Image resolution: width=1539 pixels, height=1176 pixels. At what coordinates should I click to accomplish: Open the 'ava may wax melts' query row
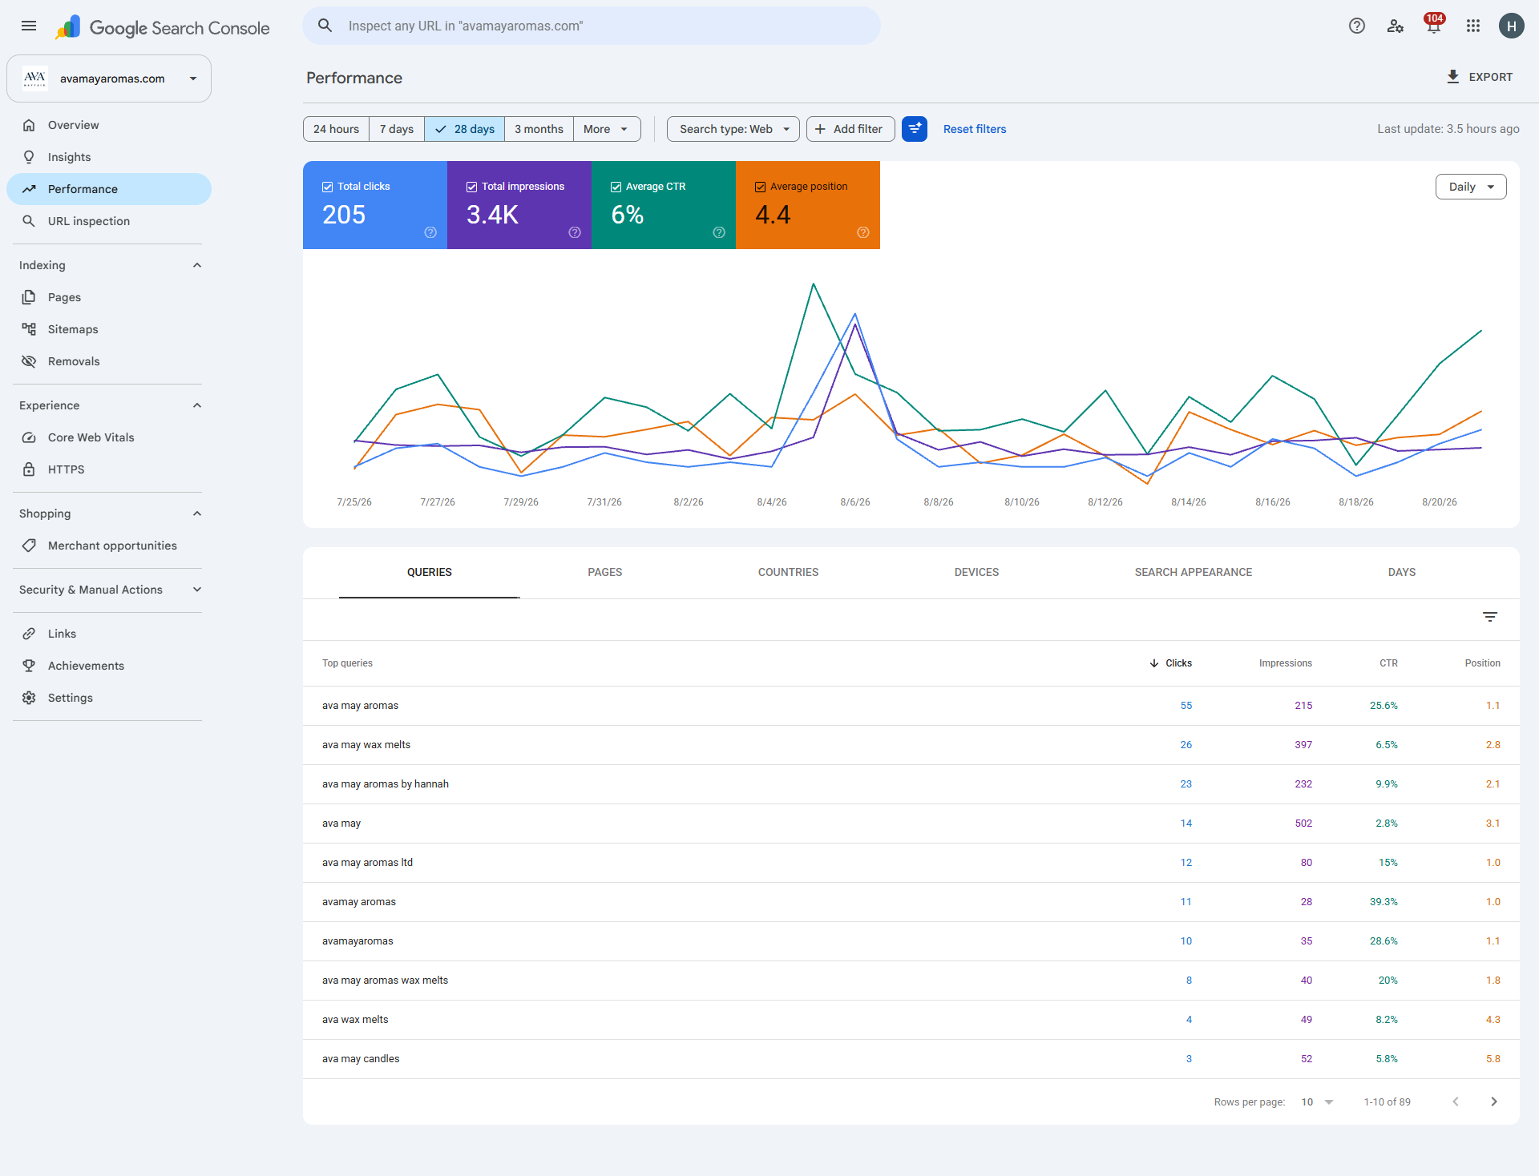pos(911,745)
